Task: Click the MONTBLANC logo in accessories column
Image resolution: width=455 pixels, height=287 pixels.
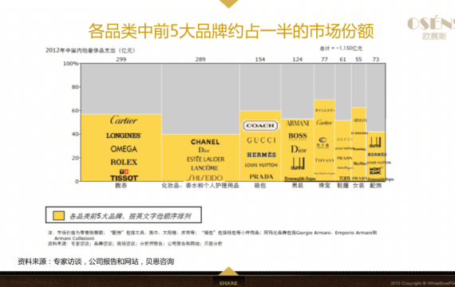Action: click(375, 171)
